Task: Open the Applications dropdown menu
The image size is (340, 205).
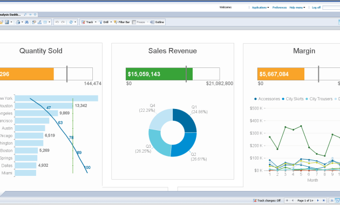Action: point(260,8)
